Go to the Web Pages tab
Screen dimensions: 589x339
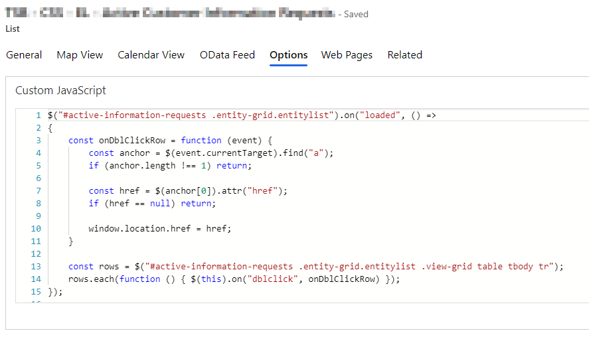pyautogui.click(x=347, y=55)
